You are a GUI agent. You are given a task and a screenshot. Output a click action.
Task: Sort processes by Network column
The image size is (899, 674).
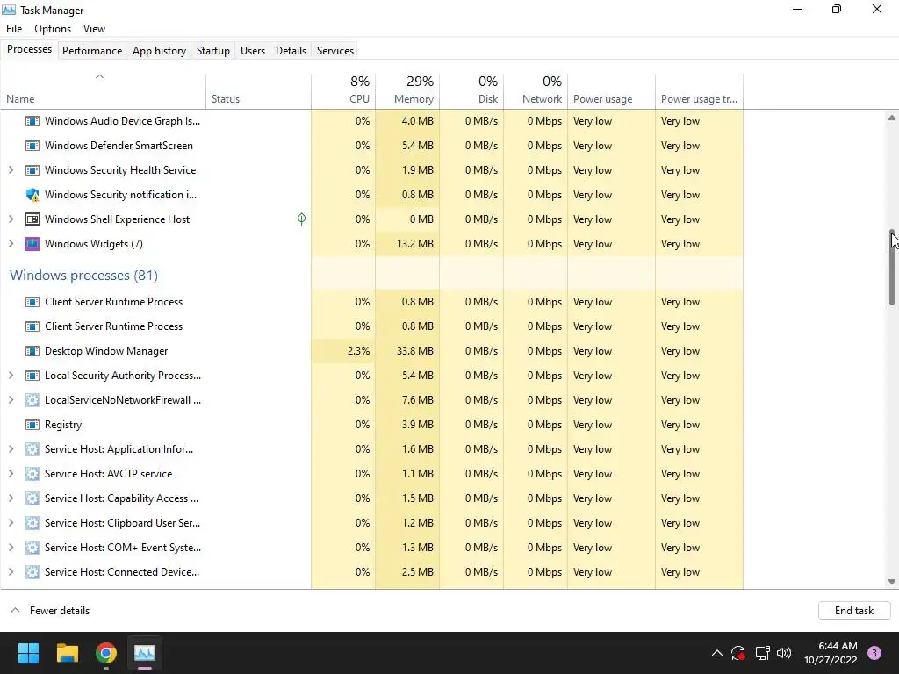pos(536,90)
